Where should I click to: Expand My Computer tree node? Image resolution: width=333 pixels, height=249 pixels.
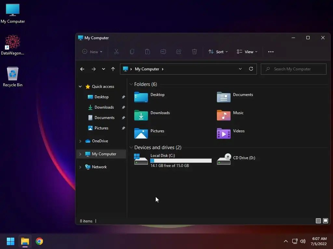(x=80, y=154)
